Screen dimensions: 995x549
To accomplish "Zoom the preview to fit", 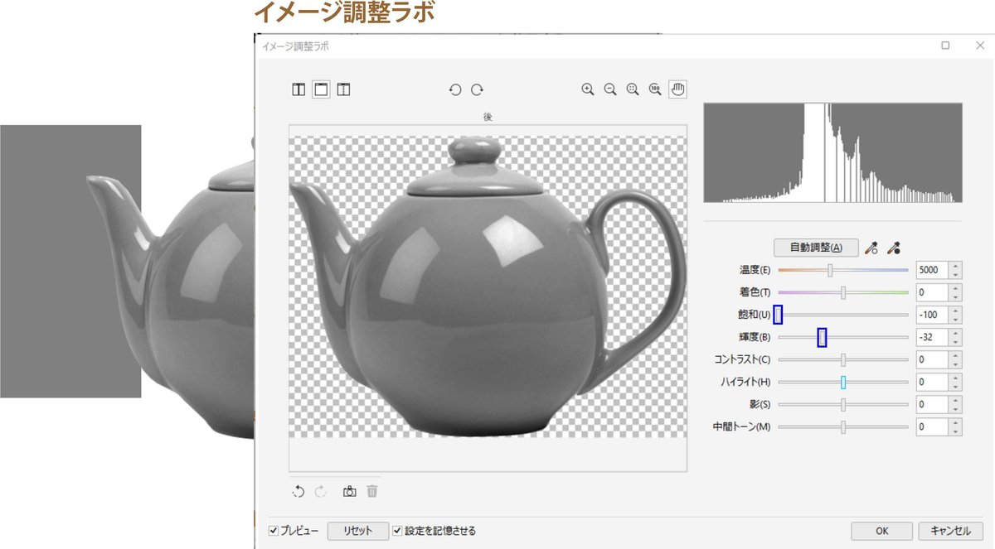I will point(633,89).
